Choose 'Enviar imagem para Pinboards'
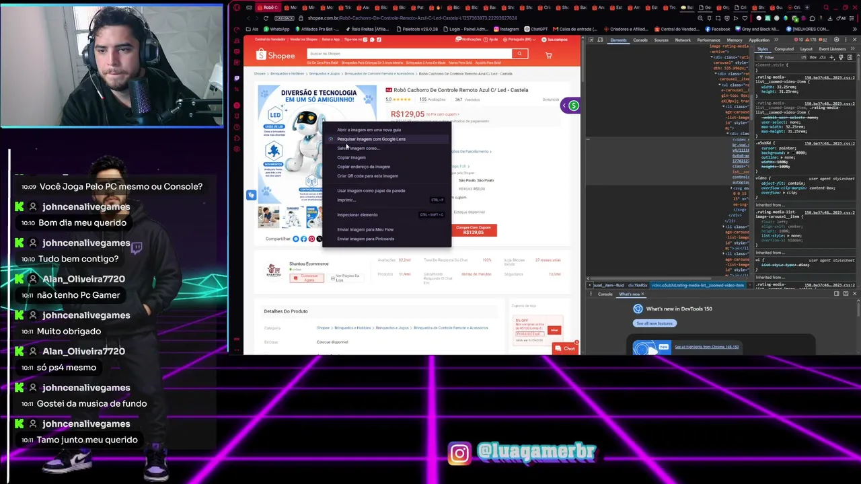861x484 pixels. pos(387,239)
